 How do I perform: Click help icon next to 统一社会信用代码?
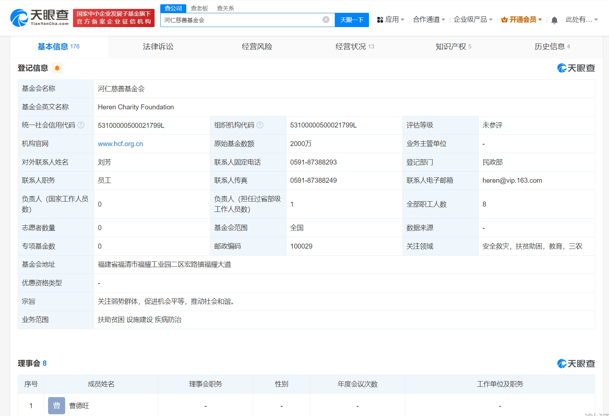point(81,125)
